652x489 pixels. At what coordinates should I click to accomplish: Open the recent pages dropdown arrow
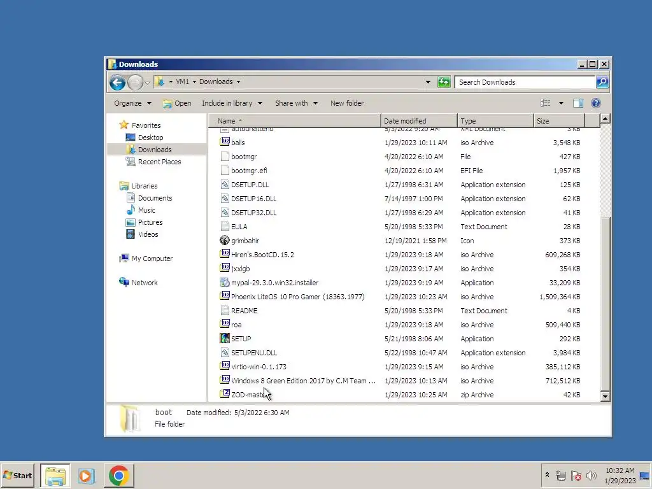(147, 82)
